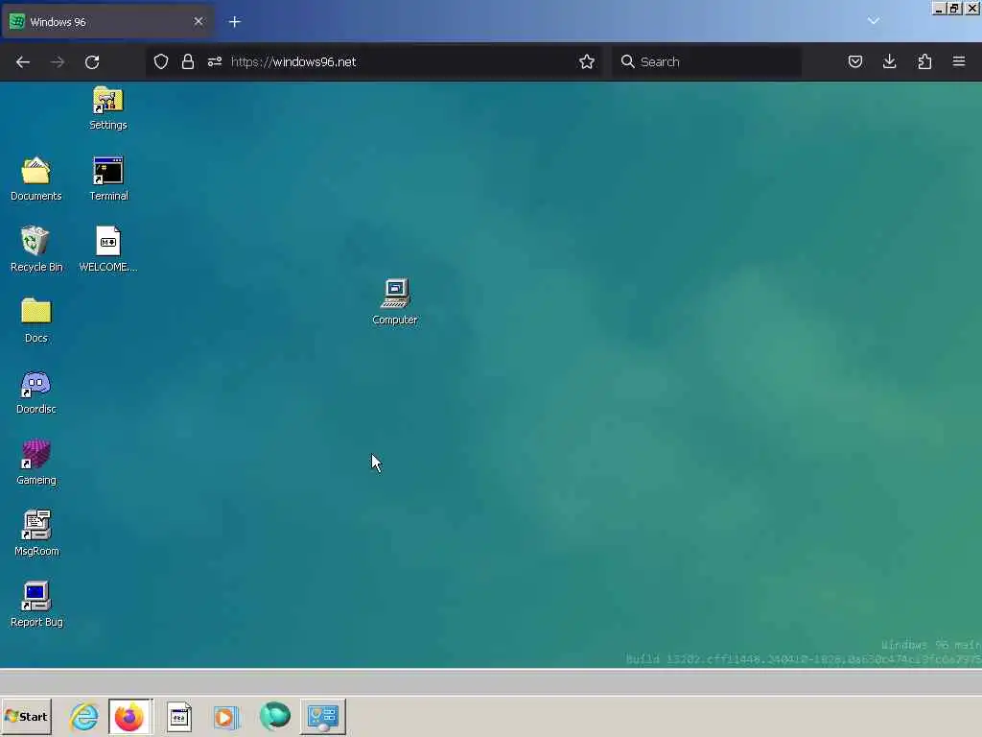Open the Settings desktop shortcut
Viewport: 982px width, 737px height.
tap(107, 107)
